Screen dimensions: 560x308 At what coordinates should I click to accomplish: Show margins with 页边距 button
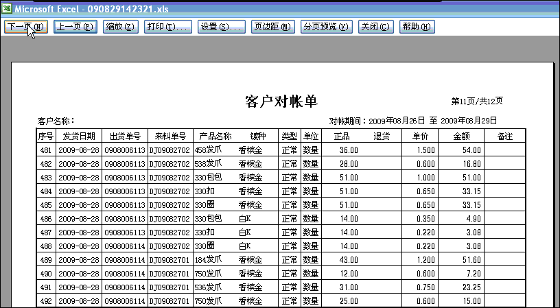point(273,27)
